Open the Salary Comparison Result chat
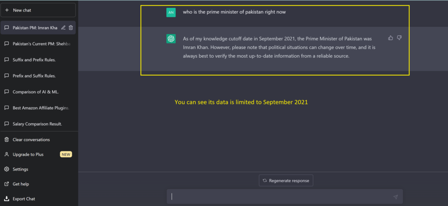This screenshot has height=206, width=448. point(38,124)
